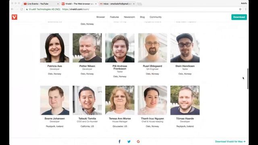
Task: Click the Vivaldi logo in the site header
Action: pyautogui.click(x=15, y=17)
